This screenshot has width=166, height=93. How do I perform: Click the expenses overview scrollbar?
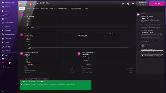pyautogui.click(x=133, y=68)
